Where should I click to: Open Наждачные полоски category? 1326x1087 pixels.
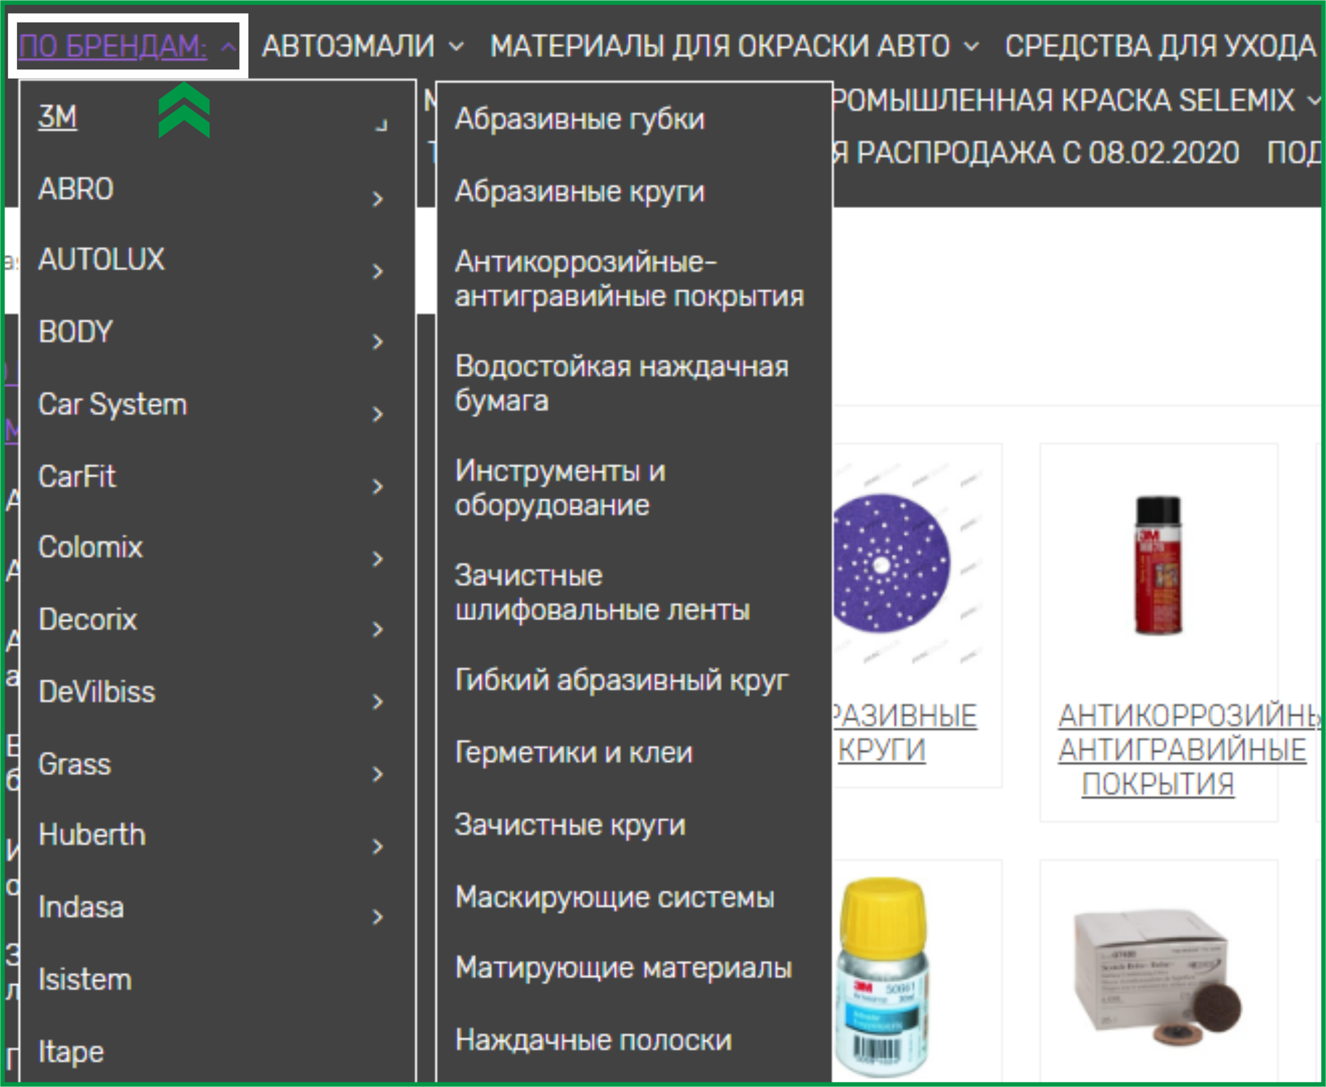click(x=593, y=1040)
